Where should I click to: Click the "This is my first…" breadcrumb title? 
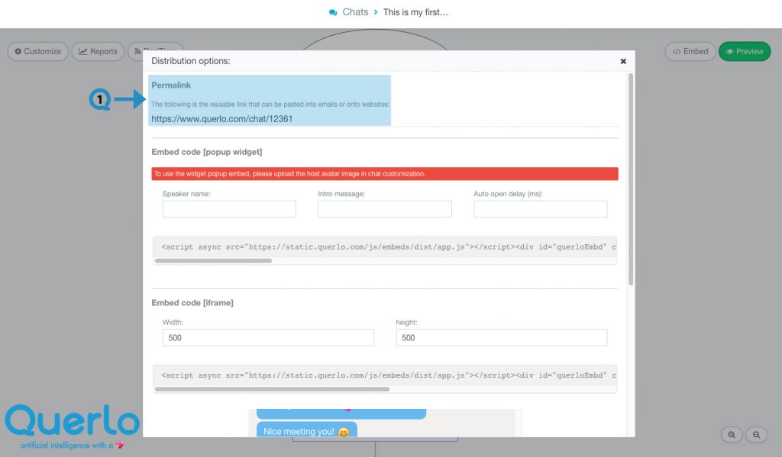415,12
